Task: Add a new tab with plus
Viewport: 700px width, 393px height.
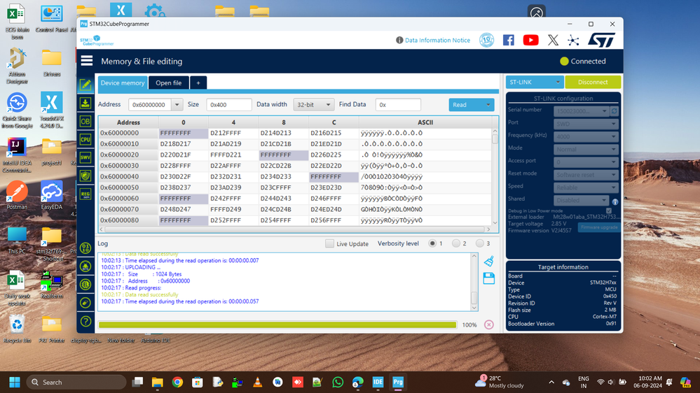Action: click(198, 83)
